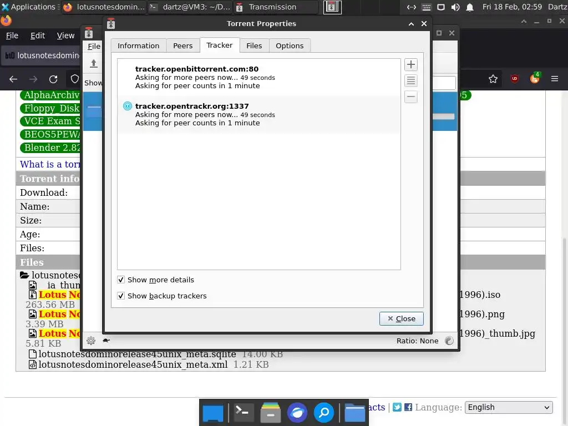Switch to the Peers tab
This screenshot has width=568, height=426.
[183, 45]
